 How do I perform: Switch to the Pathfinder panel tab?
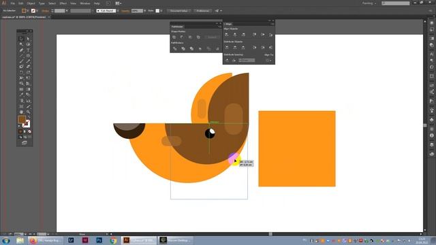[177, 27]
